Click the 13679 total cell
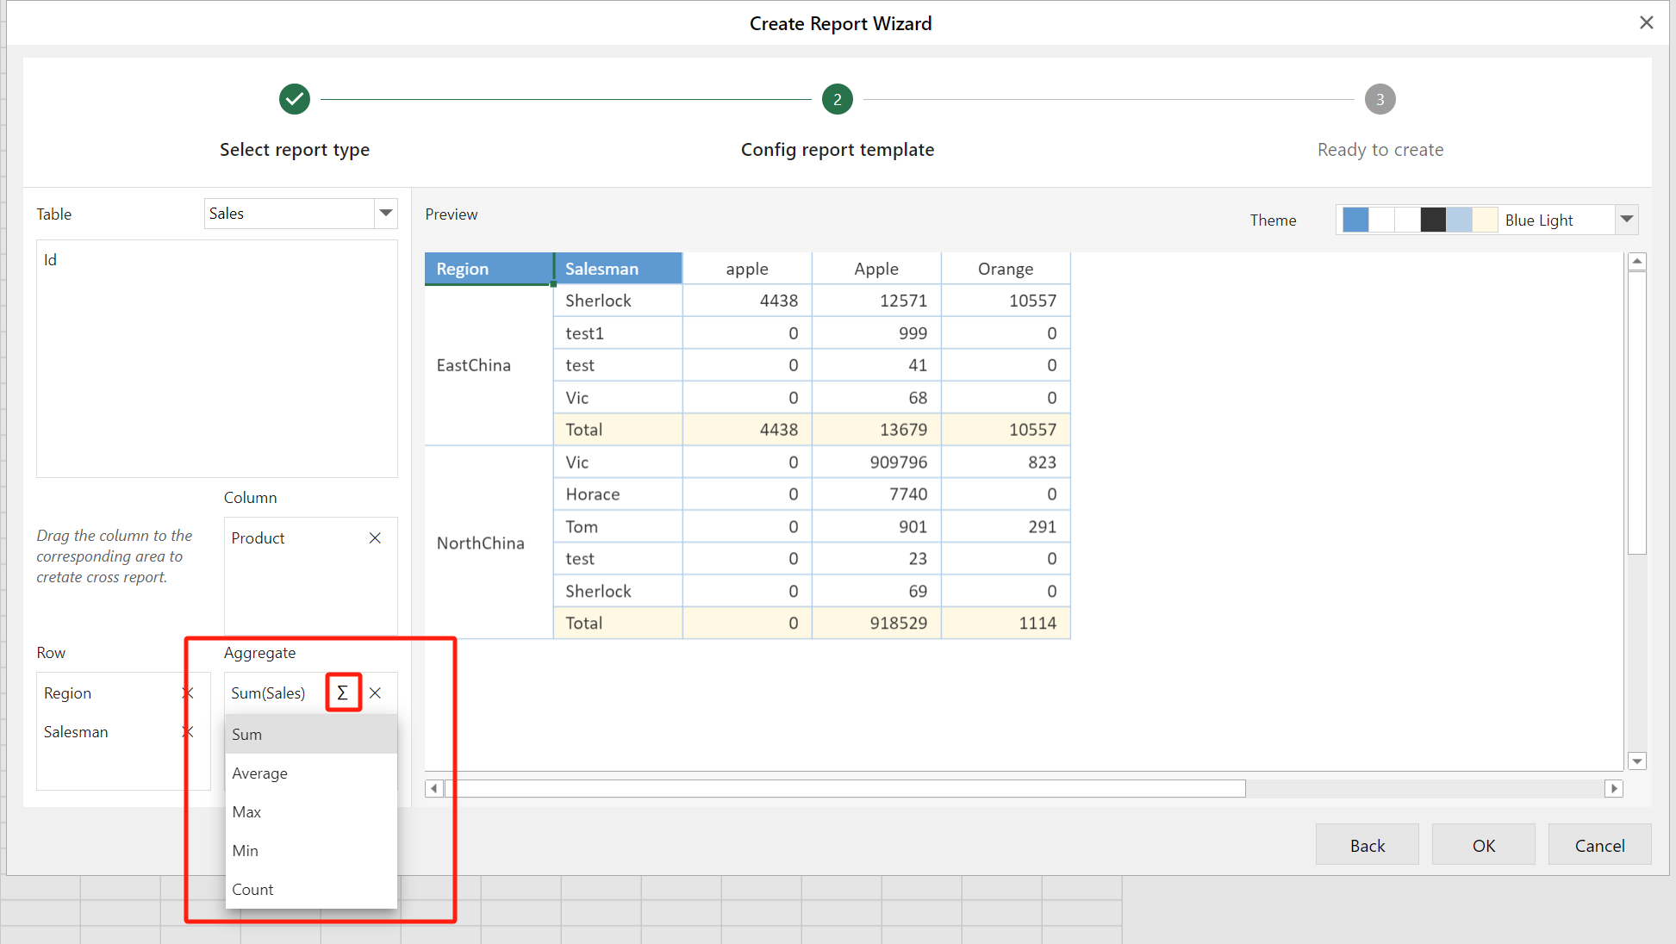Image resolution: width=1676 pixels, height=944 pixels. tap(876, 430)
